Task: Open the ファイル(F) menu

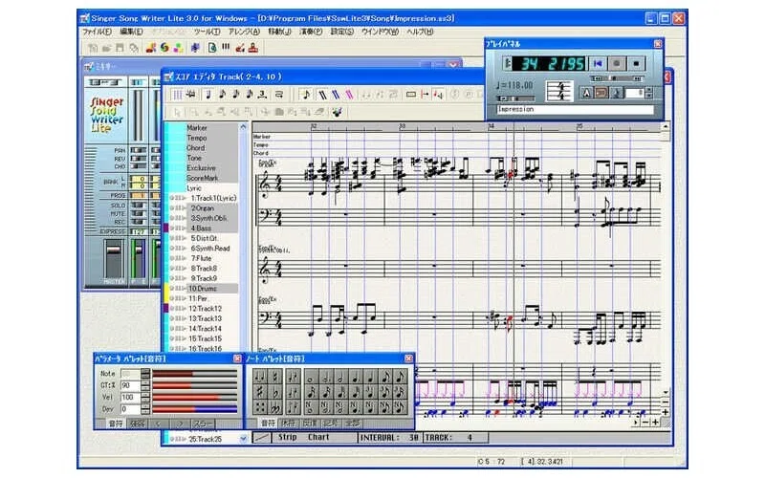Action: pyautogui.click(x=97, y=32)
